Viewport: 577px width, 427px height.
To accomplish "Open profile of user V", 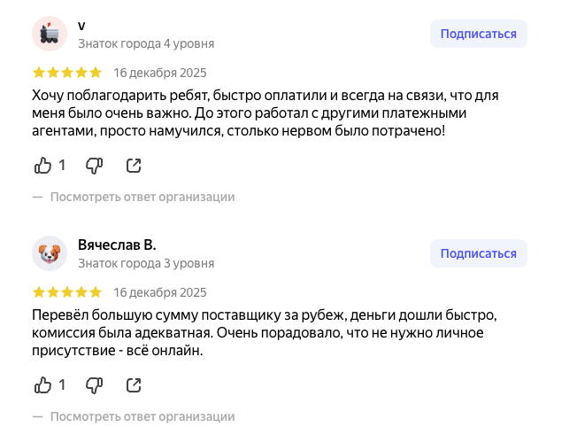I will (81, 25).
